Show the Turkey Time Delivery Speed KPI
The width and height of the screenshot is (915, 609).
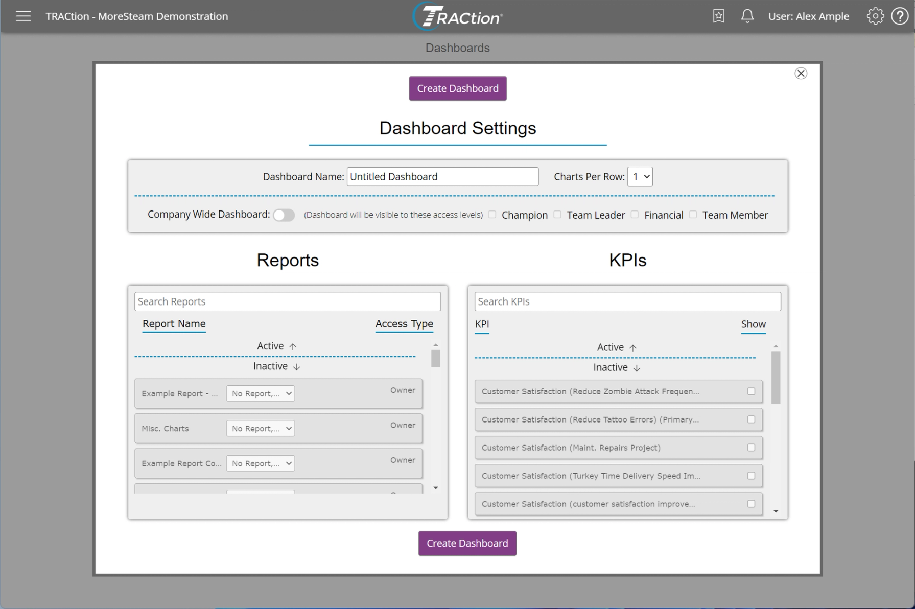tap(751, 476)
